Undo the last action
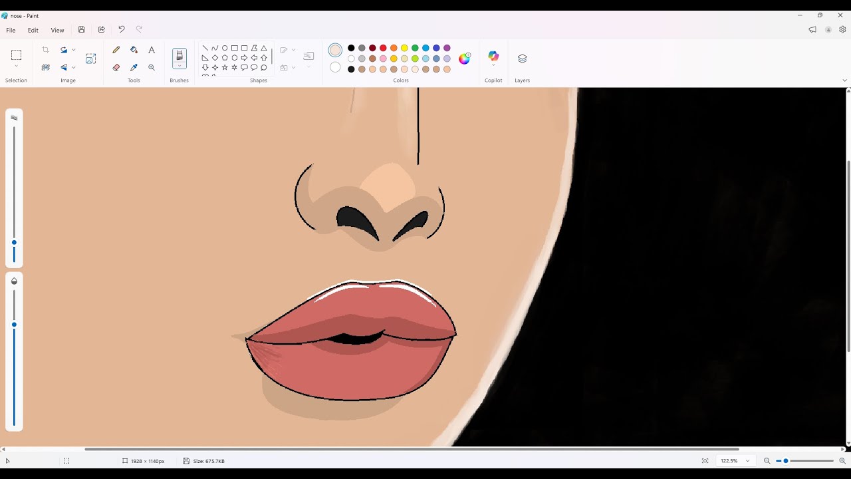This screenshot has width=851, height=479. (x=121, y=30)
